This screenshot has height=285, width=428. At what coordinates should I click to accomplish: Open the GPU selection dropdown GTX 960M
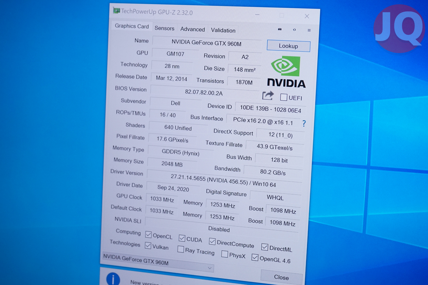(158, 262)
